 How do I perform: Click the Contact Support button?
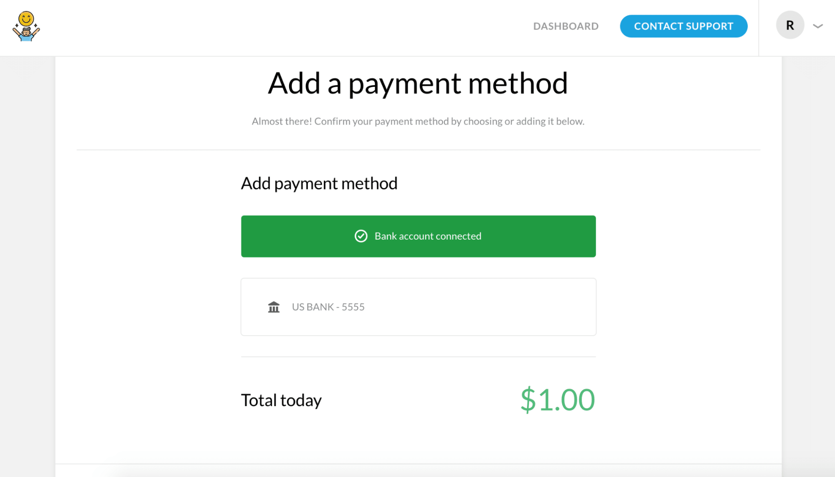[x=683, y=26]
